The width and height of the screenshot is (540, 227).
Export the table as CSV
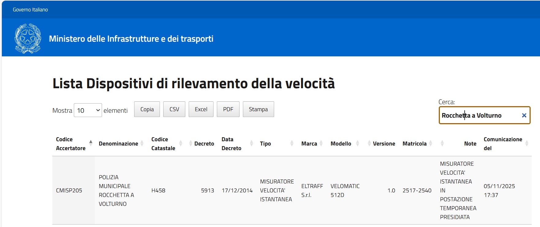174,109
